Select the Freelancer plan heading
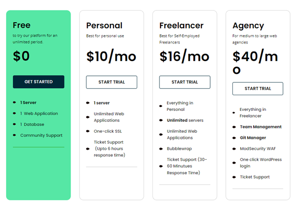Image resolution: width=294 pixels, height=208 pixels. [x=181, y=26]
